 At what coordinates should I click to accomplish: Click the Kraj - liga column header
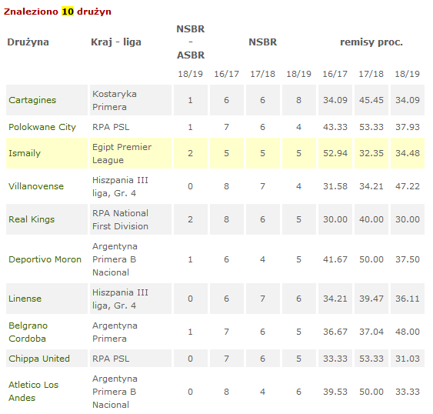click(x=116, y=42)
